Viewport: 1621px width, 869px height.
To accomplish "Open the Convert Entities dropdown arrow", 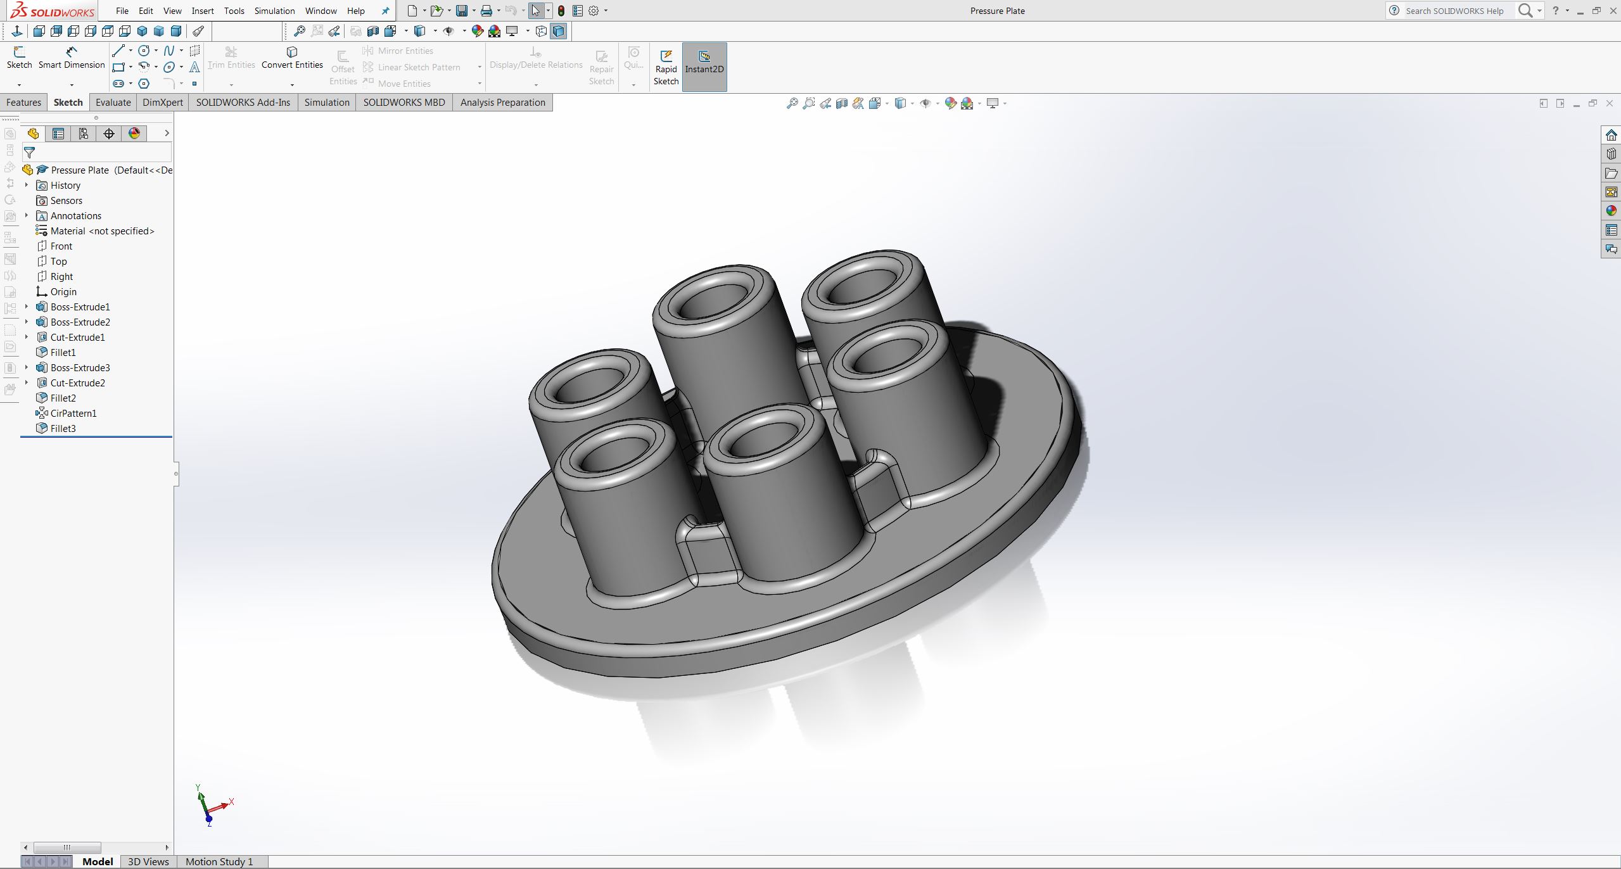I will click(292, 84).
